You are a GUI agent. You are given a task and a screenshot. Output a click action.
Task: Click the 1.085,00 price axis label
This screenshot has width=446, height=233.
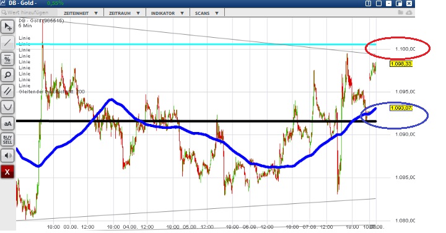pyautogui.click(x=405, y=177)
